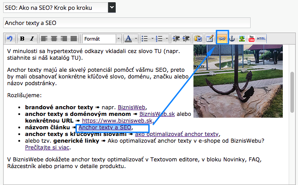The height and width of the screenshot is (185, 298).
Task: Open the HTML source editor
Action: (261, 38)
